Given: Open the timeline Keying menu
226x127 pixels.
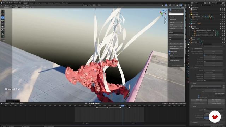Looking at the screenshot, I should (x=13, y=103).
